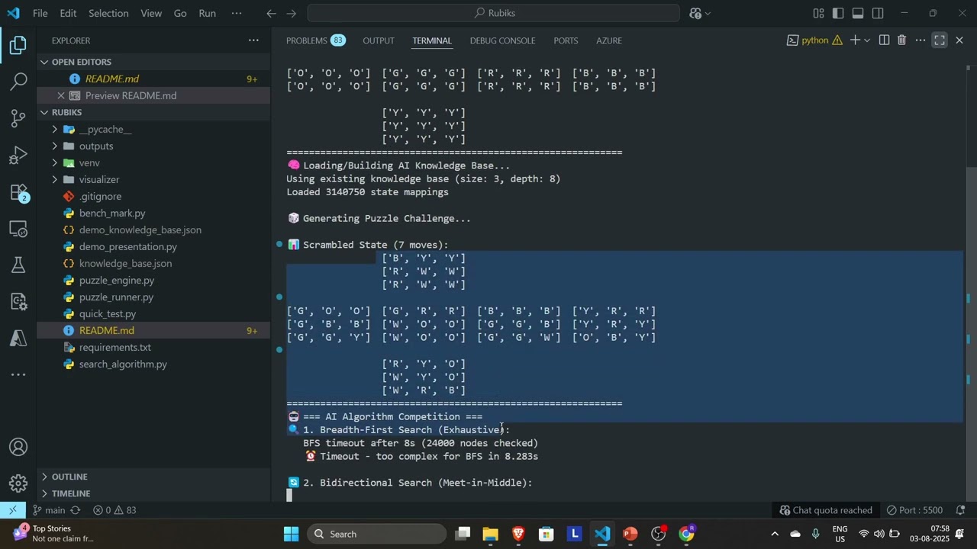The image size is (977, 549).
Task: Customize layout icon in title bar
Action: point(818,13)
